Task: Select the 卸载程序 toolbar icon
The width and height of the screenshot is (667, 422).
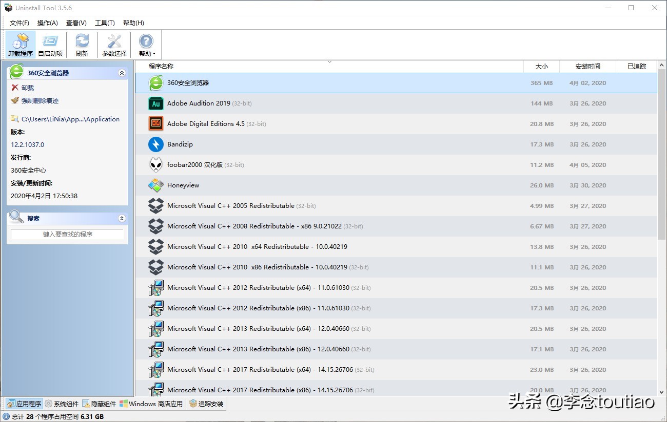Action: pos(19,44)
